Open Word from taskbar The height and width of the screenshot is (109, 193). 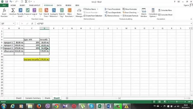(x=109, y=106)
